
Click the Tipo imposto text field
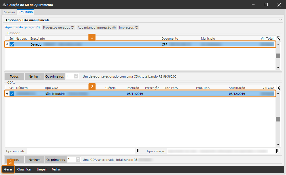(80, 151)
